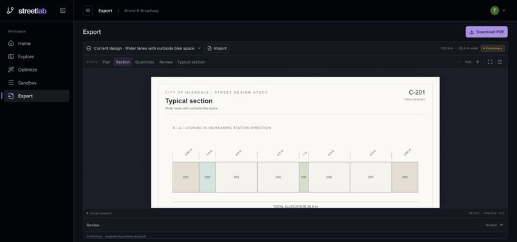Screen dimensions: 517x242
Task: Click the streetlab logo icon
Action: [x=10, y=10]
